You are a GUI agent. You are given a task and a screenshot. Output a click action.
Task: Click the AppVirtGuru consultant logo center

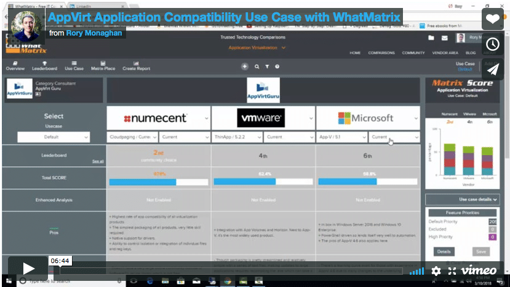[263, 90]
